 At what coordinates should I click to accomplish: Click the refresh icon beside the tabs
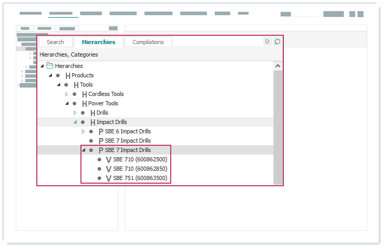(x=277, y=42)
